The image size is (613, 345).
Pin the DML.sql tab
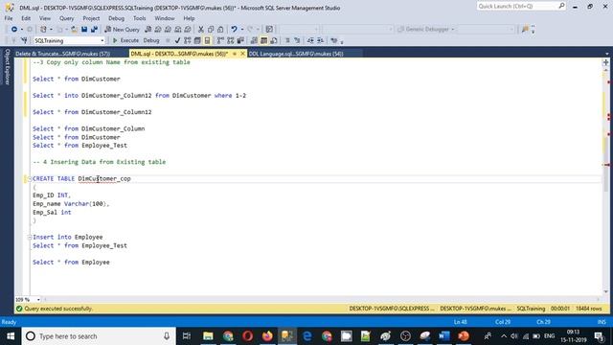click(235, 54)
